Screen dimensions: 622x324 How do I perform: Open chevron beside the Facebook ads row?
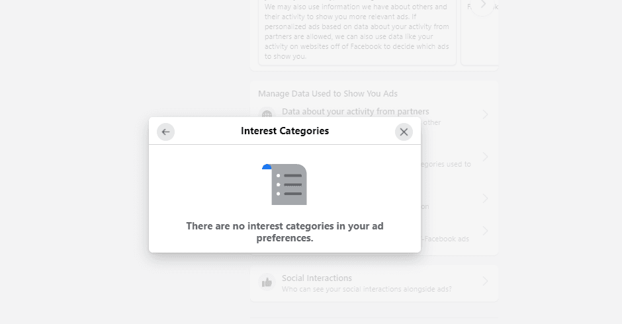click(x=485, y=231)
